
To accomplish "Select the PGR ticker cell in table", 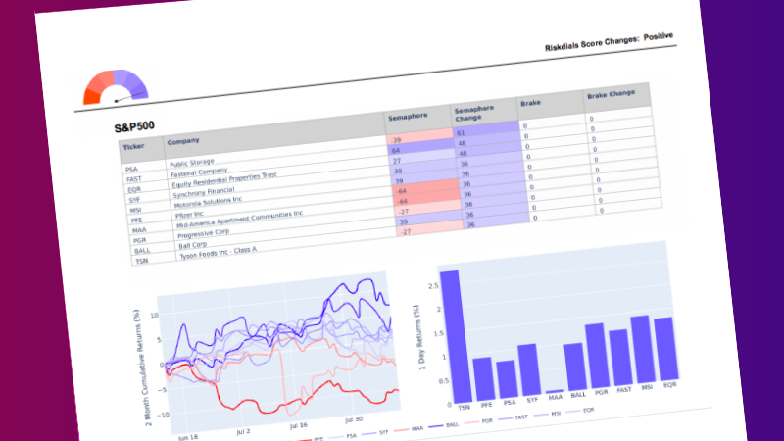I will coord(139,240).
